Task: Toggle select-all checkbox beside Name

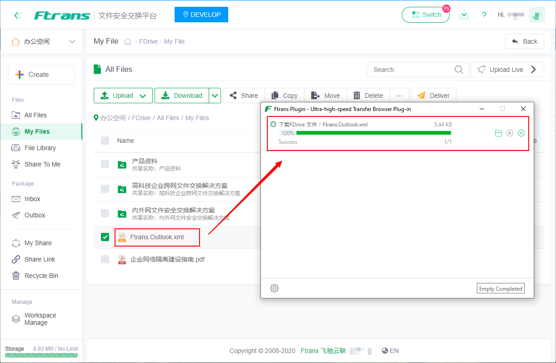Action: (x=105, y=141)
